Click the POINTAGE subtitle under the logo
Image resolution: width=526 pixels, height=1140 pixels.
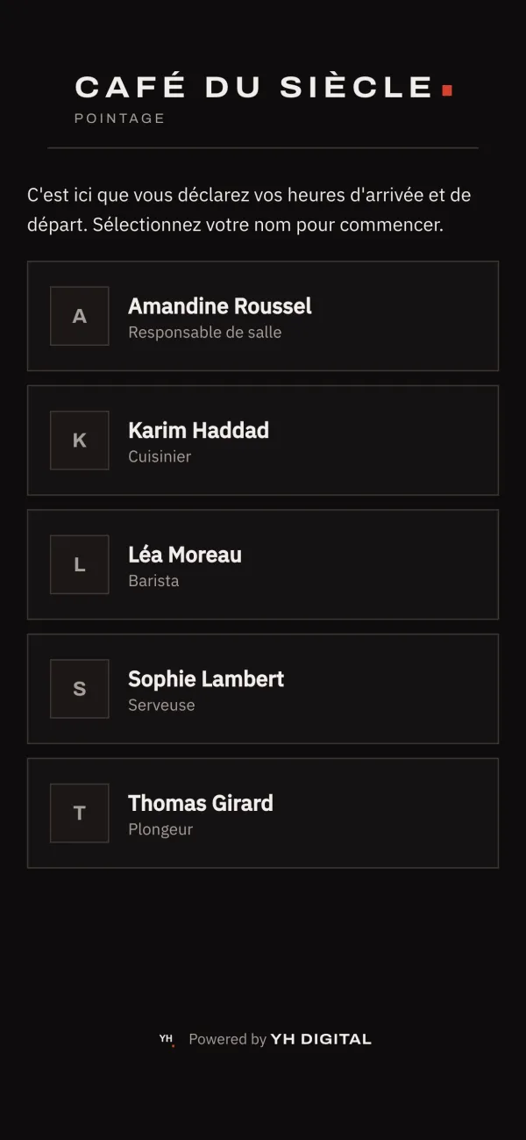120,118
